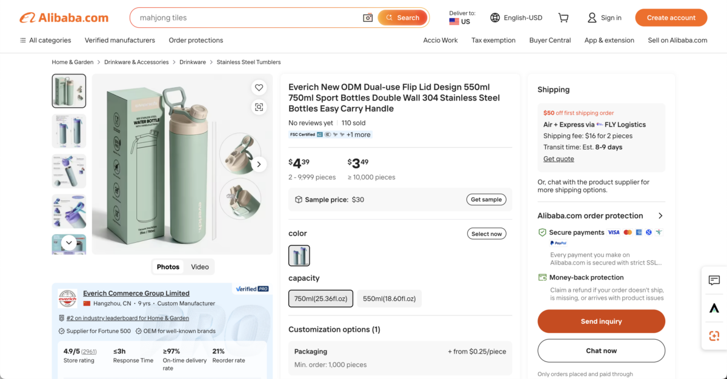
Task: Expand Alibaba.com order protection arrow
Action: coord(660,216)
